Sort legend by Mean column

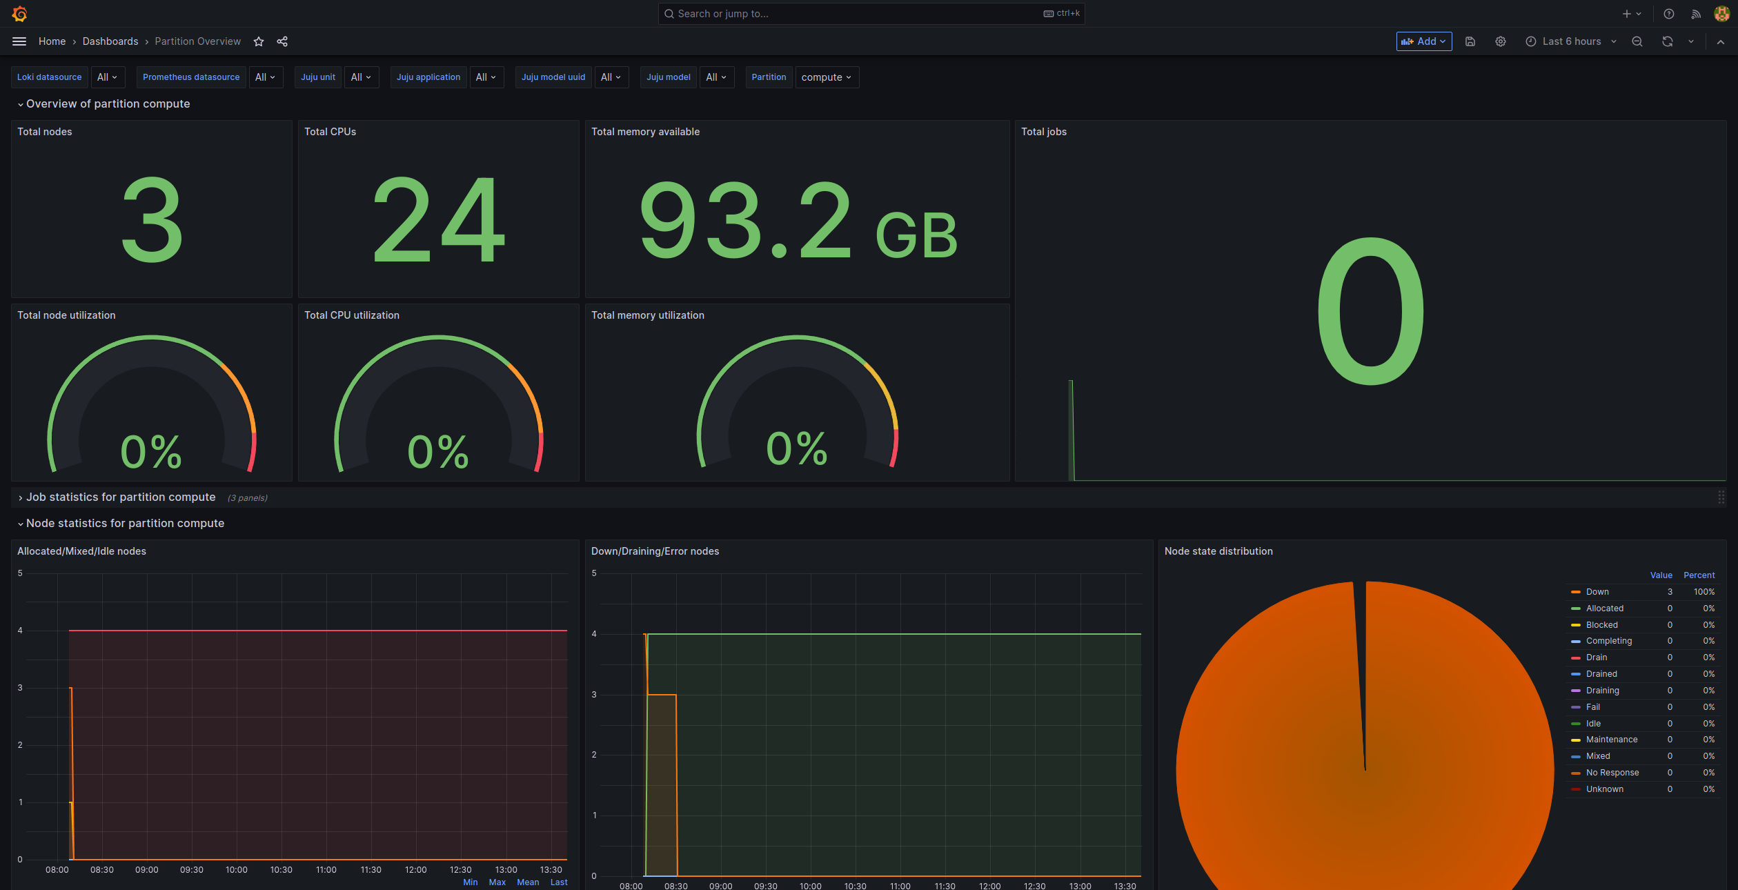tap(528, 882)
